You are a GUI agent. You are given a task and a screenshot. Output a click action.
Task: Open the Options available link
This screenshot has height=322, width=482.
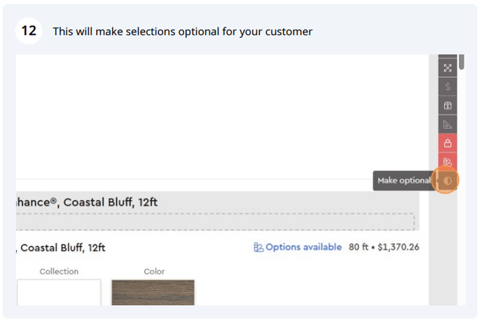point(303,247)
